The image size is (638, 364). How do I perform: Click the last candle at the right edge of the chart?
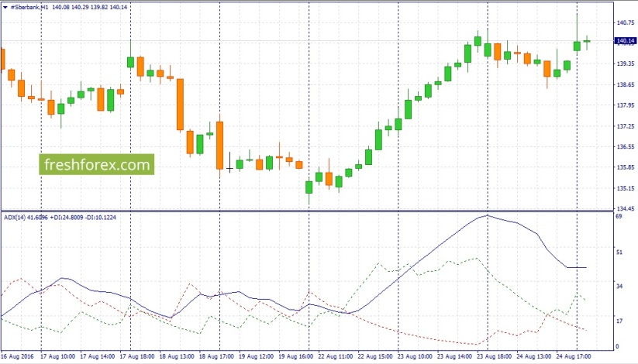point(587,42)
